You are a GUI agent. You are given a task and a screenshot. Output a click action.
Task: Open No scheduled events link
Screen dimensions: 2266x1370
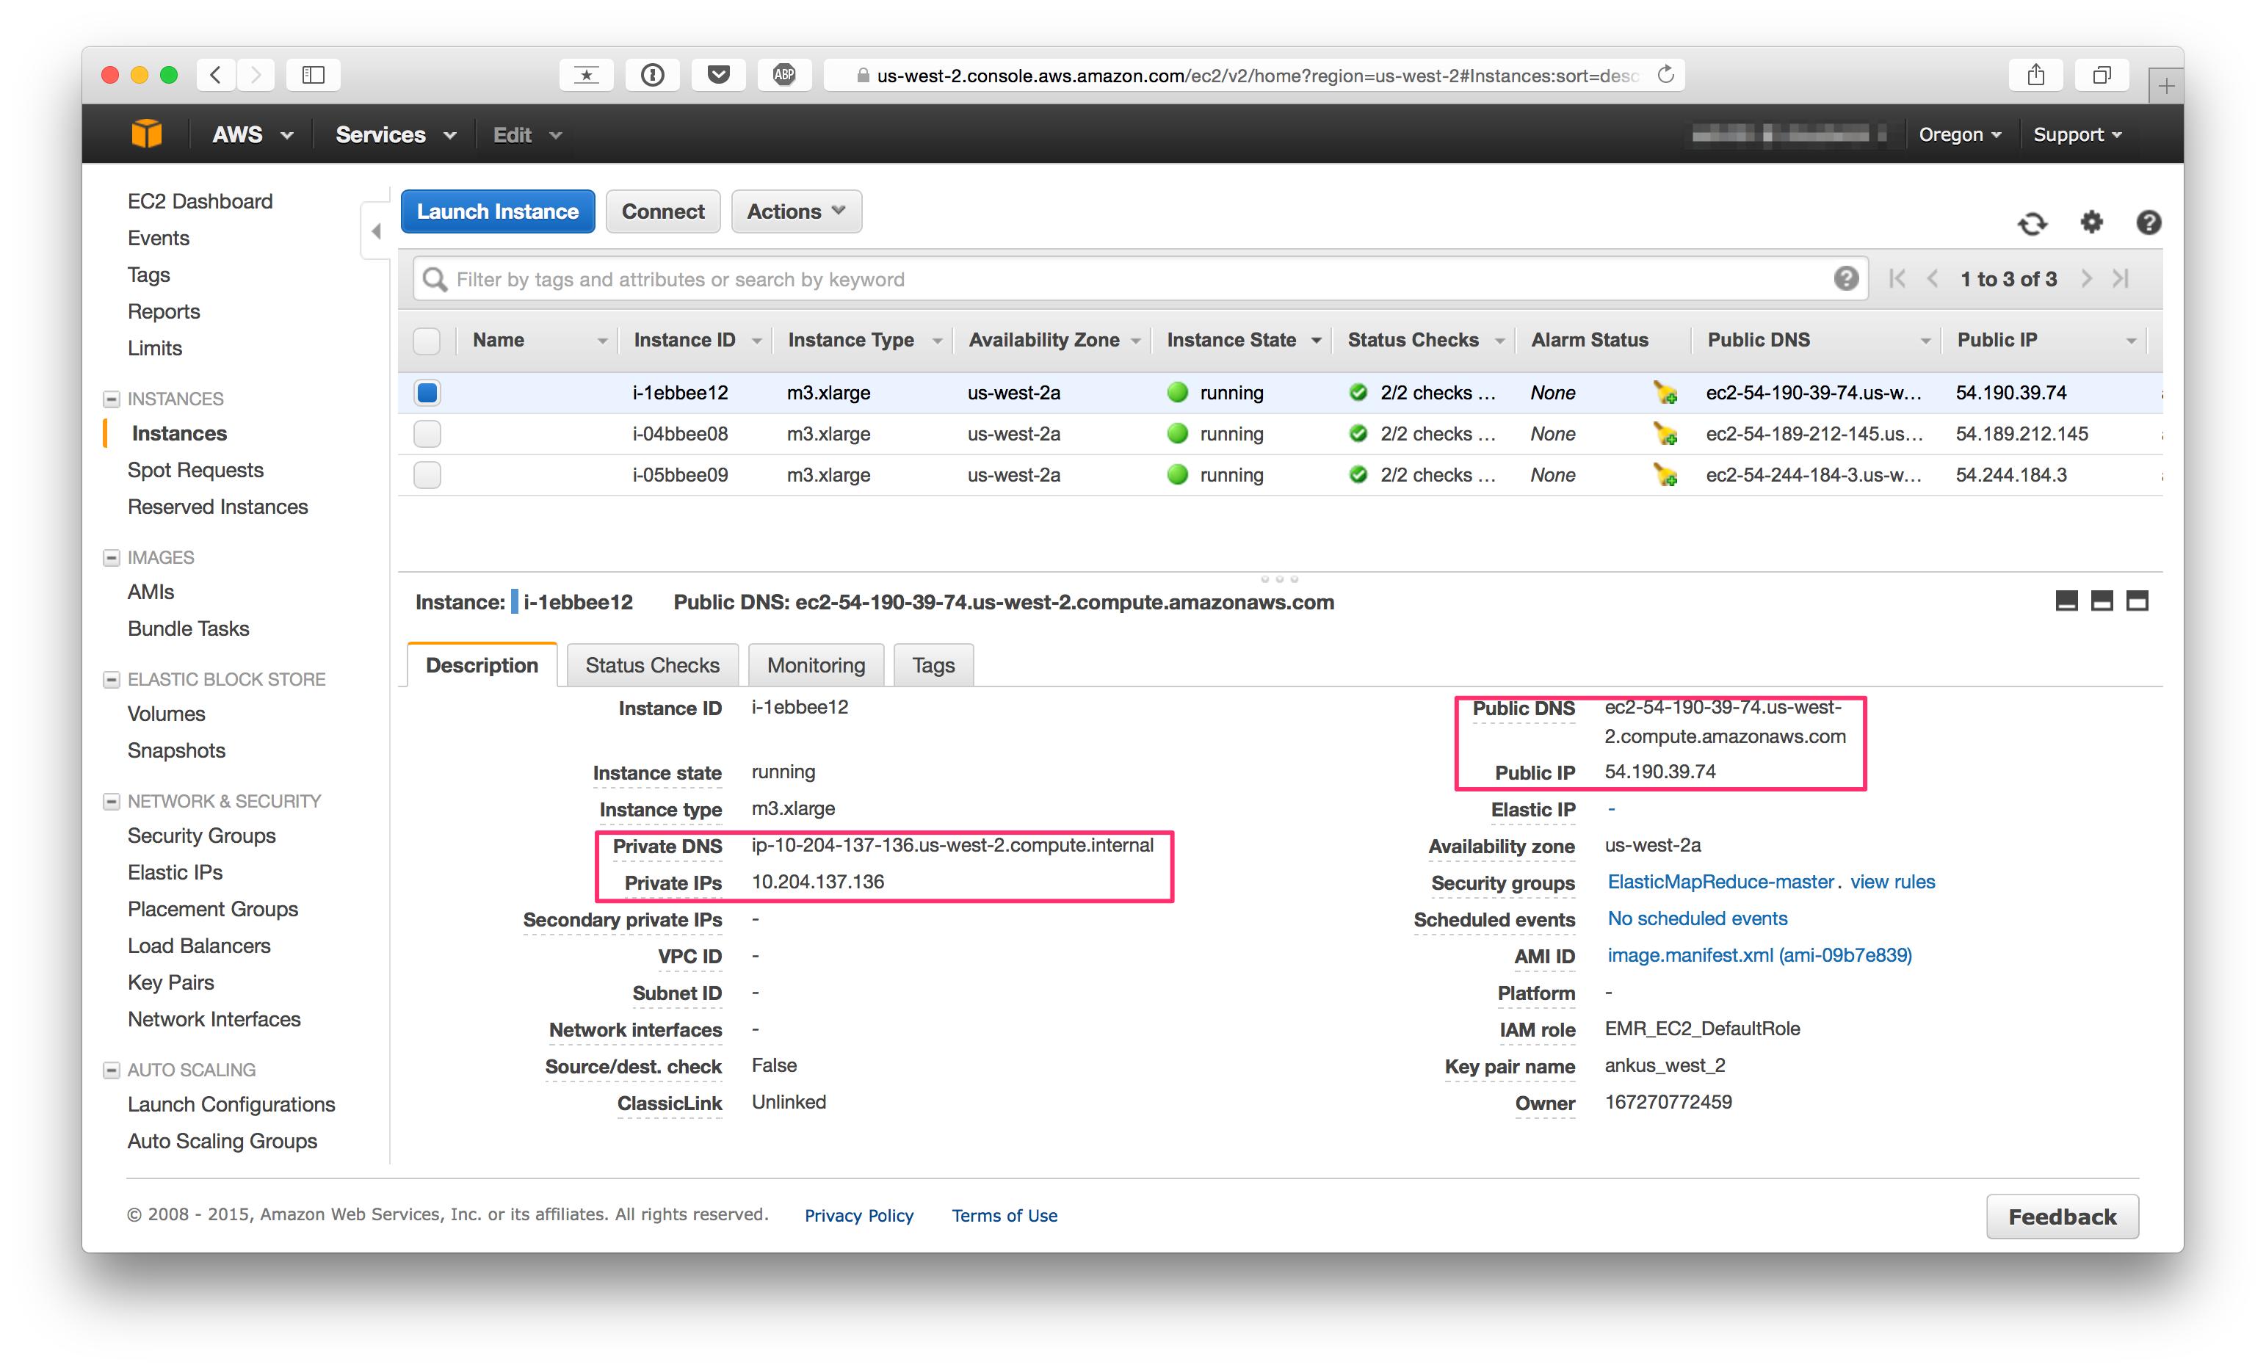click(x=1697, y=918)
